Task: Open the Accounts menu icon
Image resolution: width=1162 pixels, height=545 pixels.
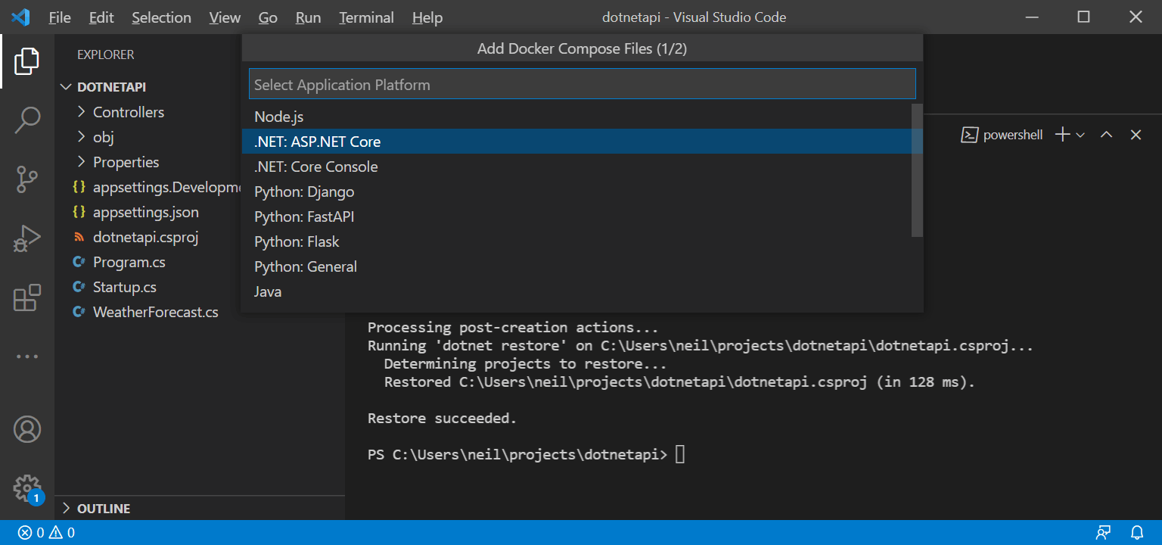Action: [27, 429]
